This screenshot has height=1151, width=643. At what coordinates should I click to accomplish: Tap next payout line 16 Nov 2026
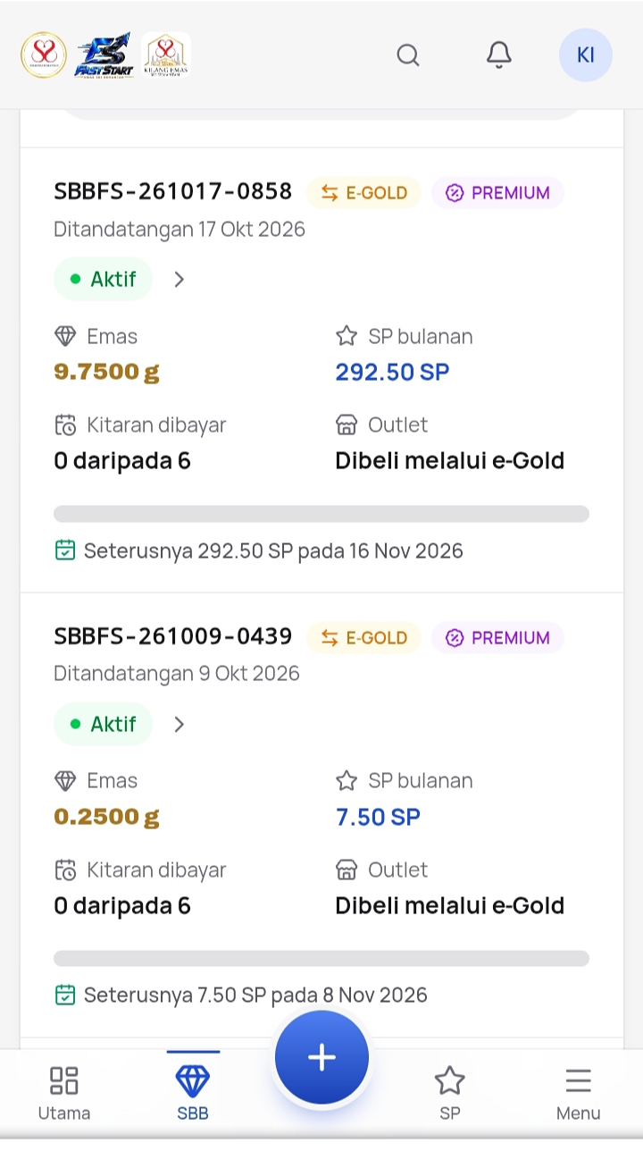(259, 550)
